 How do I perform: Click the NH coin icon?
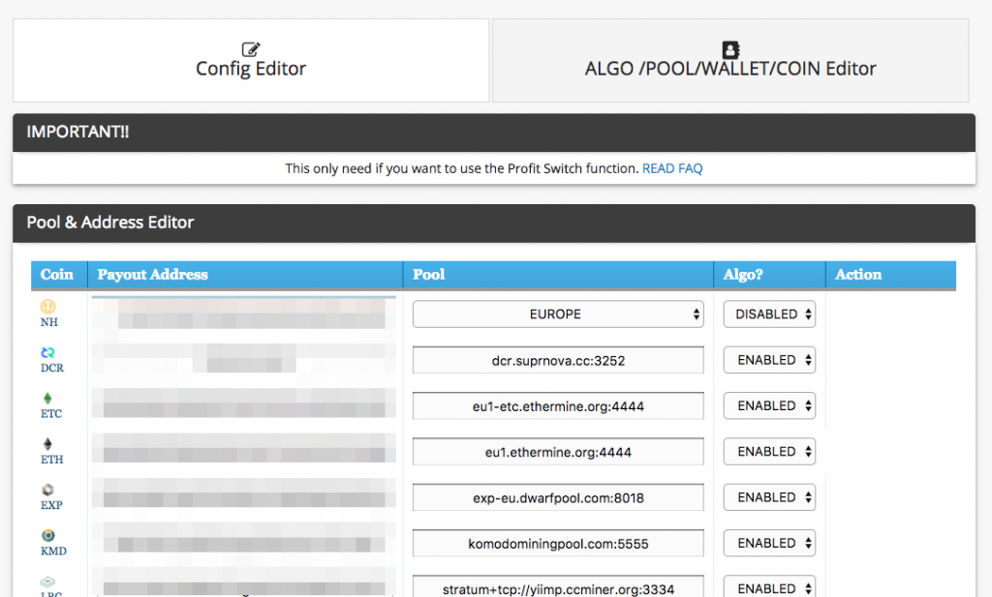(x=47, y=307)
